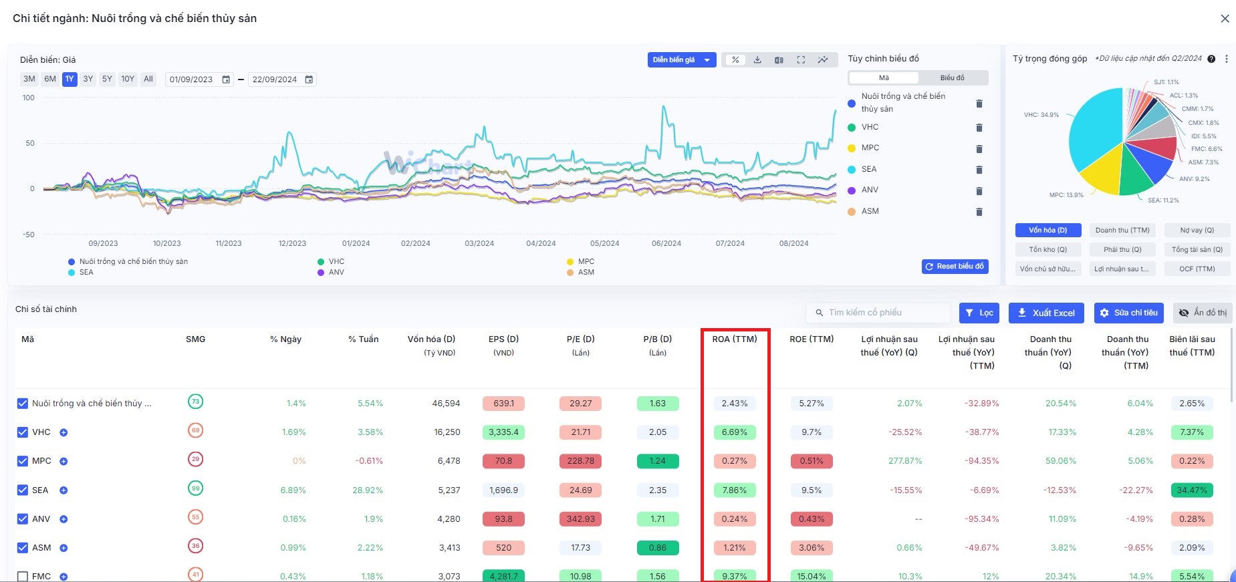Close the industry detail dialog

pos(1225,19)
